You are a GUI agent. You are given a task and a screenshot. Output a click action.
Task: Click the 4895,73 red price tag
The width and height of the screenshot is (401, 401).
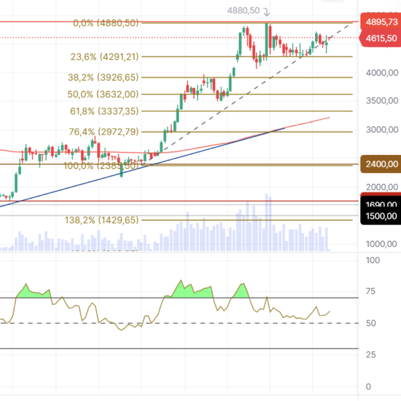tap(381, 22)
